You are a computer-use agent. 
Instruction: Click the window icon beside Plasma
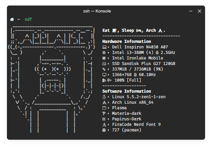click(x=104, y=108)
